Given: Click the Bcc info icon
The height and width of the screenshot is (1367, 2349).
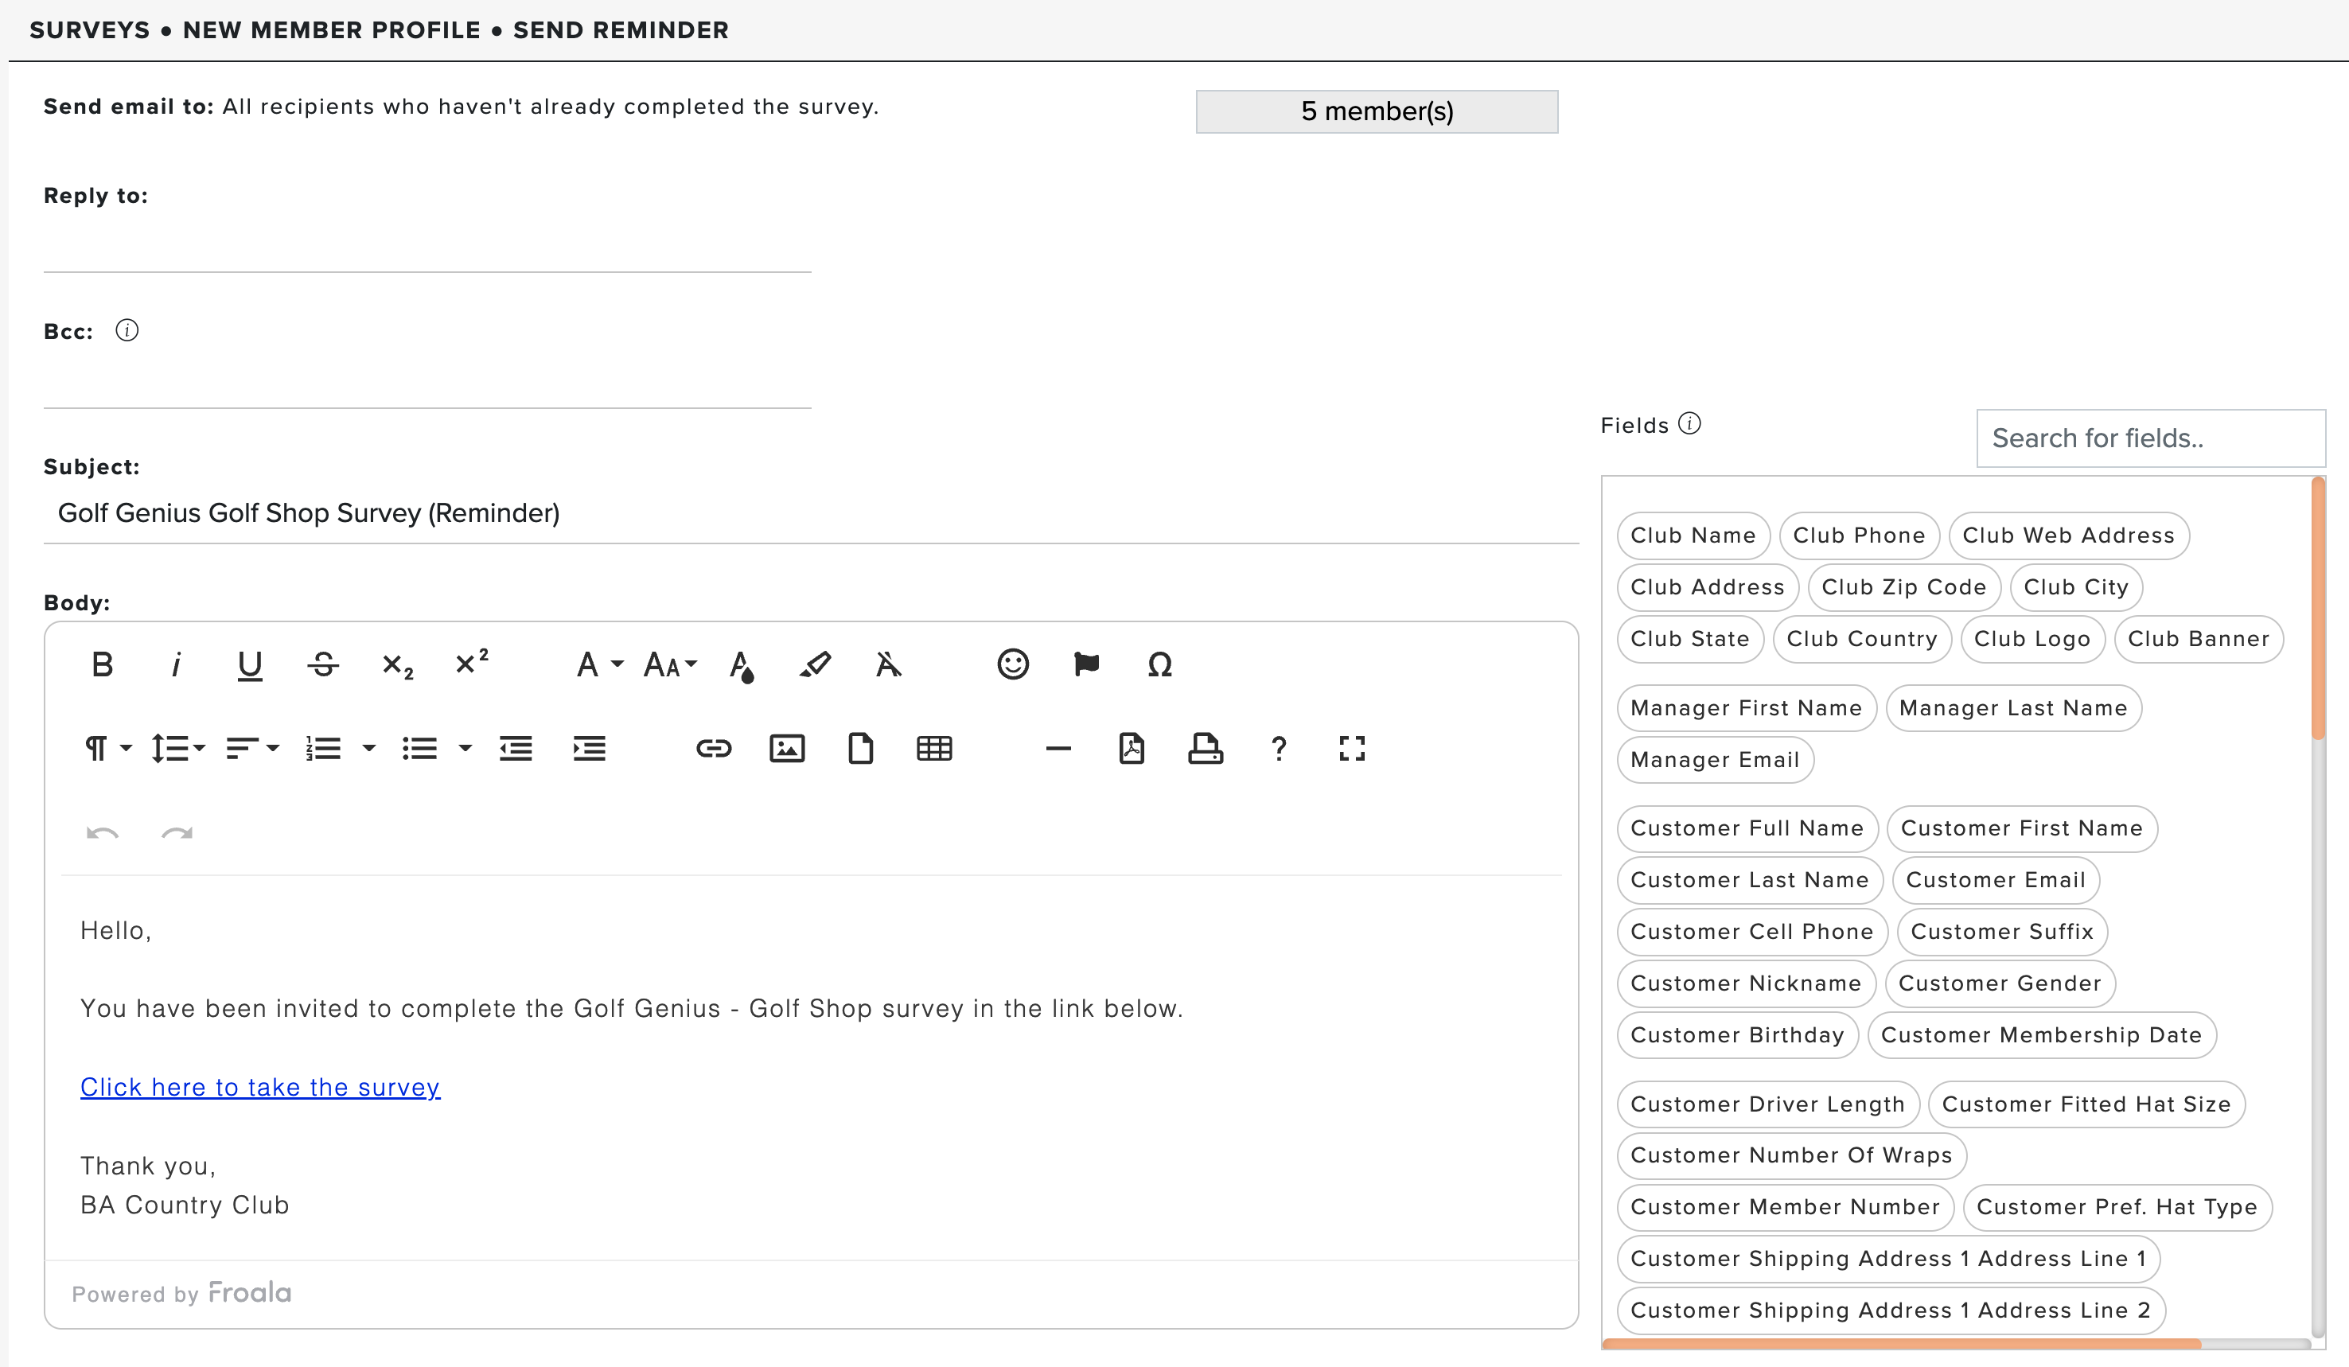Looking at the screenshot, I should pyautogui.click(x=127, y=331).
